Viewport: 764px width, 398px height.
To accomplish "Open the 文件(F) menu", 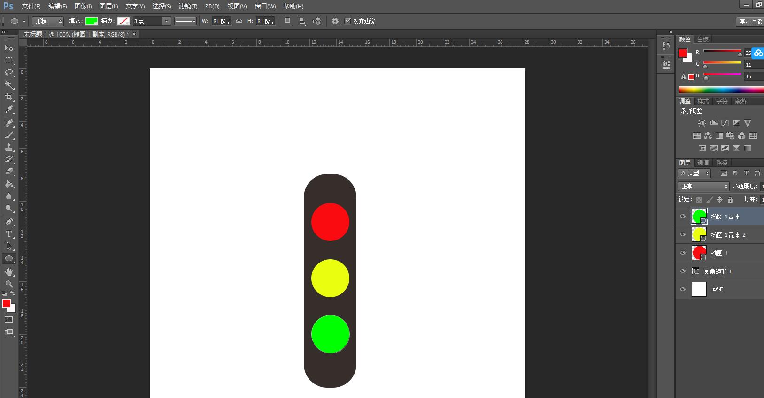I will (31, 7).
